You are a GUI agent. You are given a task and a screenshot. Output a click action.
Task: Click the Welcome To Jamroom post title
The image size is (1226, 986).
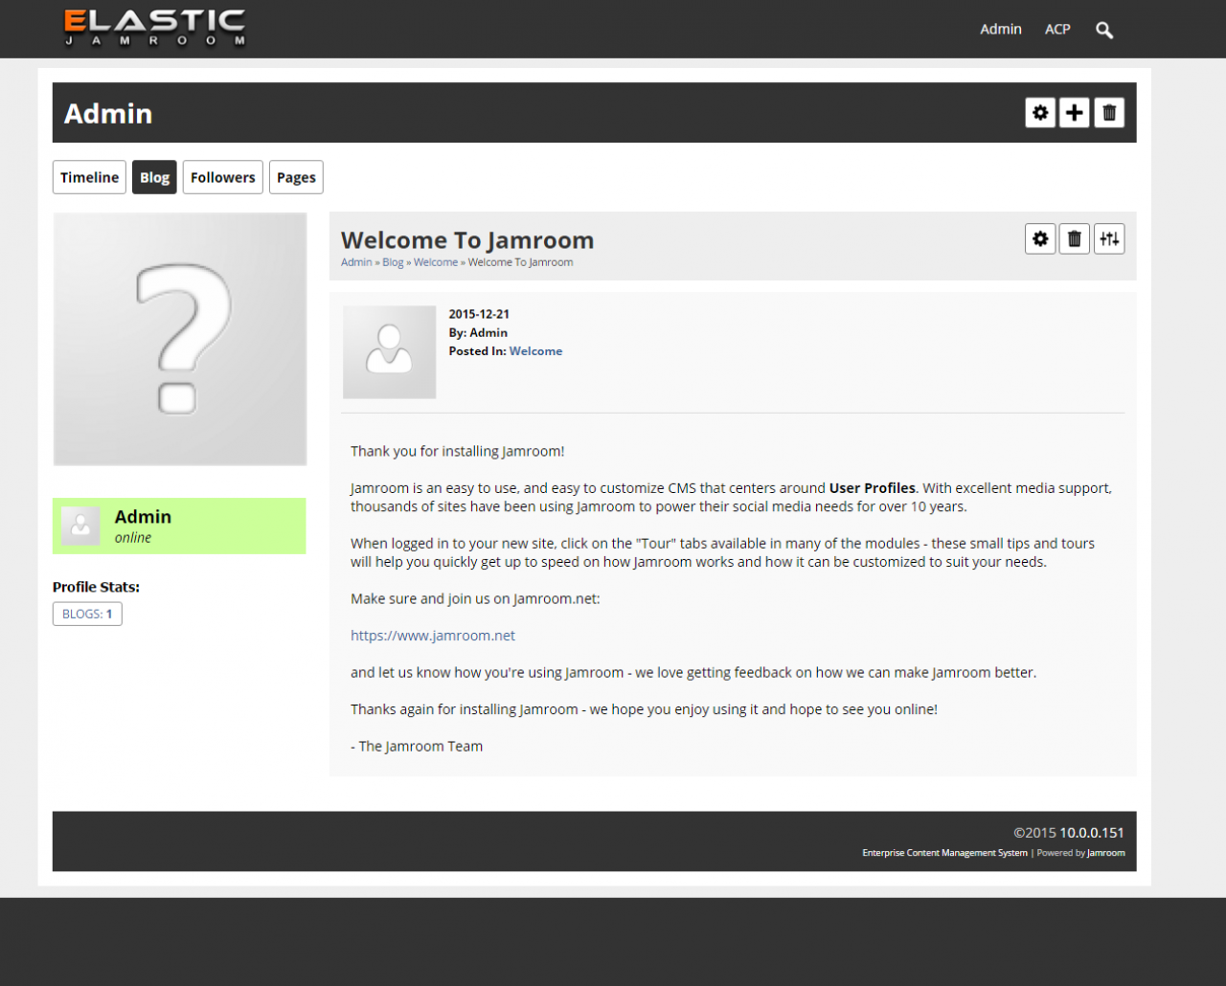(467, 240)
